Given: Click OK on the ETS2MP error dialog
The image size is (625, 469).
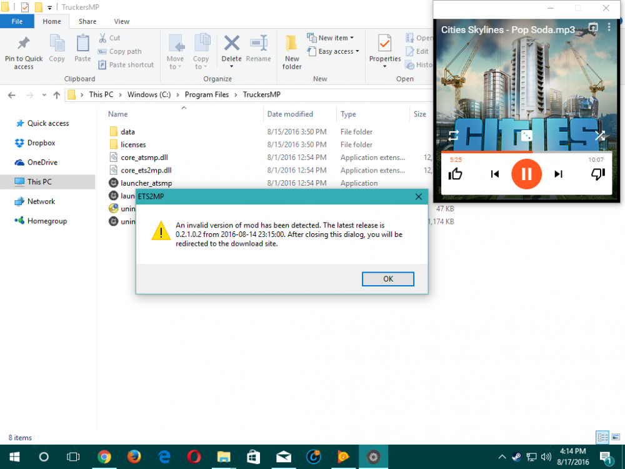Looking at the screenshot, I should pyautogui.click(x=387, y=278).
